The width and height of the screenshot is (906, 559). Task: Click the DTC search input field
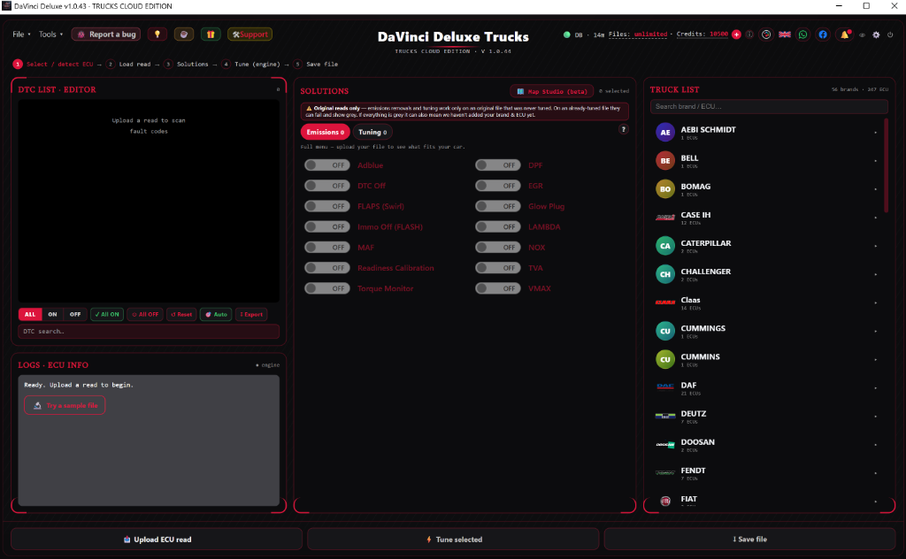tap(149, 332)
